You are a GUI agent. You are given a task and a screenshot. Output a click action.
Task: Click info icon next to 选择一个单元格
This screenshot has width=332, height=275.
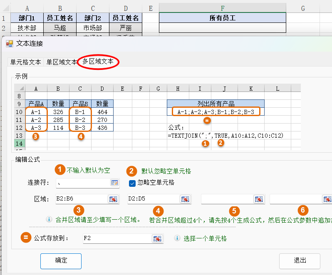pos(177,238)
